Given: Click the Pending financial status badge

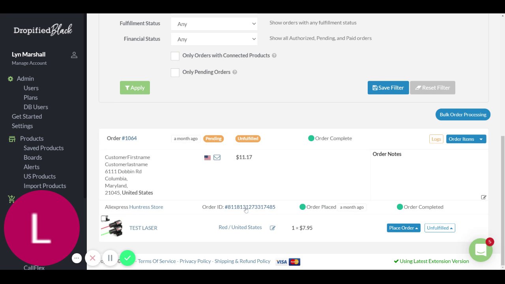Looking at the screenshot, I should point(213,138).
